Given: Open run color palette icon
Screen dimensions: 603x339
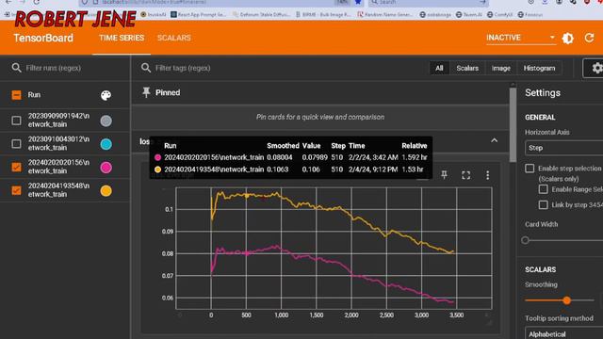Looking at the screenshot, I should (106, 95).
